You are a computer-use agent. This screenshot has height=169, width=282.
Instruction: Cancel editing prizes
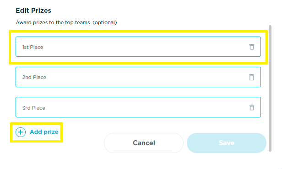click(144, 143)
